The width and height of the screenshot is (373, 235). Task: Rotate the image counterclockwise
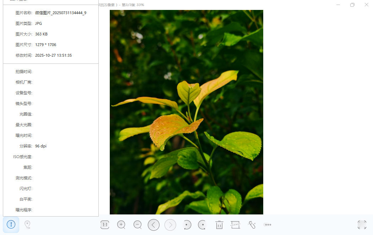click(187, 225)
